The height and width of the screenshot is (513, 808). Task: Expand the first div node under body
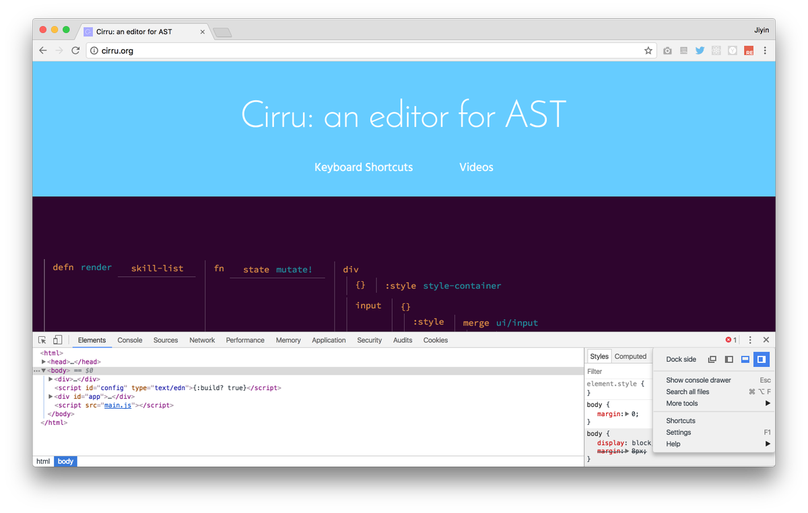[50, 379]
